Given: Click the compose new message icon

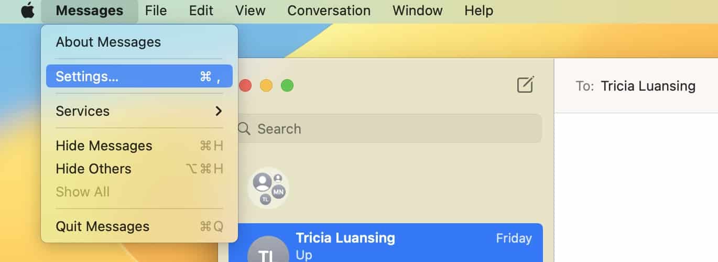Looking at the screenshot, I should pos(525,85).
